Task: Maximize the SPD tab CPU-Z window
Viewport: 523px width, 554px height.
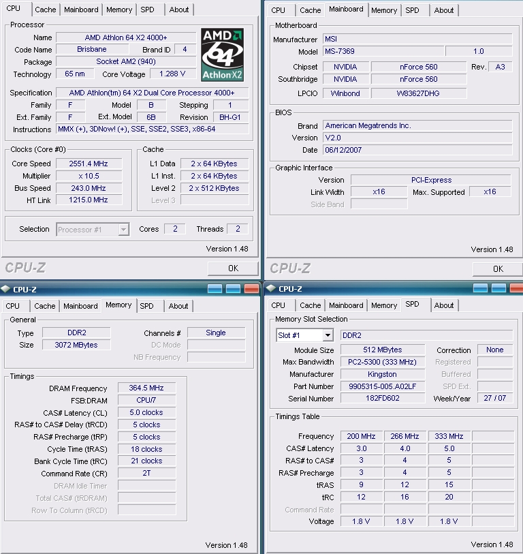Action: [x=498, y=288]
